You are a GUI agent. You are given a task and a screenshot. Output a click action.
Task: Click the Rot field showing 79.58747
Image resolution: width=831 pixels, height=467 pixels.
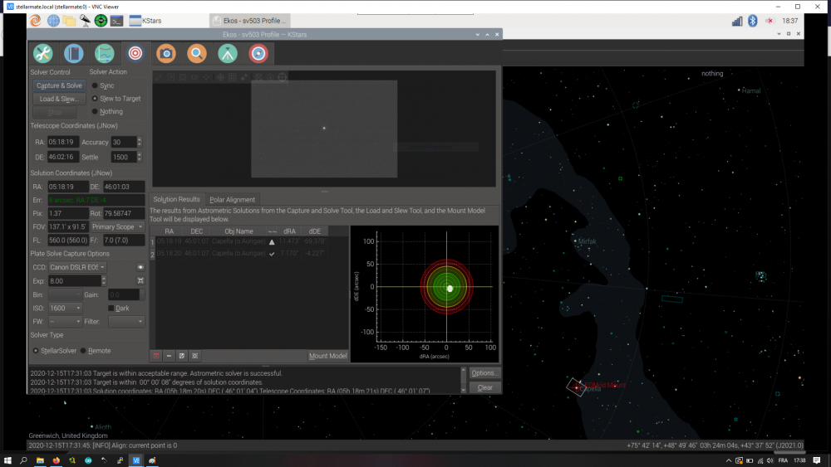pyautogui.click(x=124, y=213)
